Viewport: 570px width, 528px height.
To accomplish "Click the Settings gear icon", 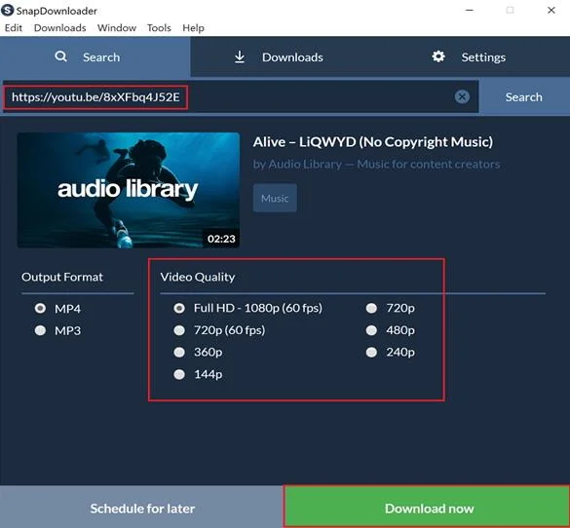I will click(438, 57).
